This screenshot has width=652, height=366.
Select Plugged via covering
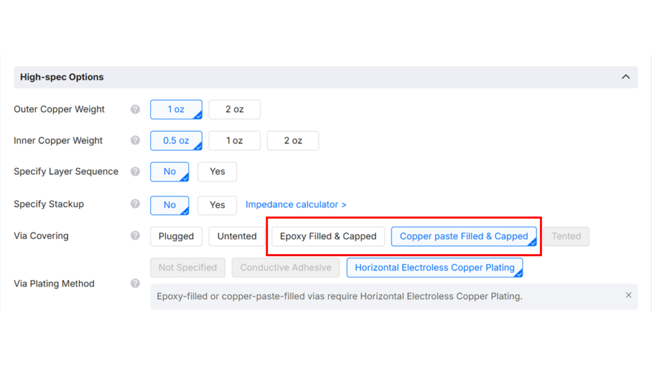[176, 236]
